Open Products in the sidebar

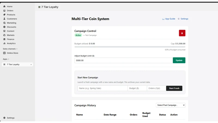click(11, 15)
